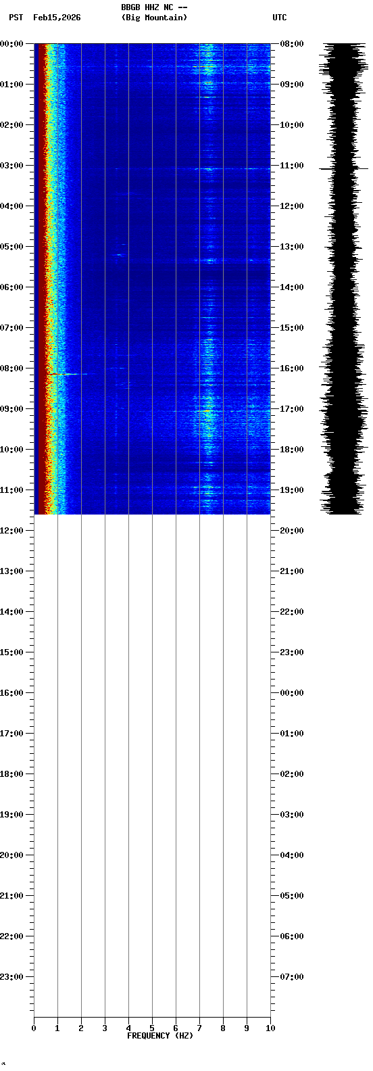Click the PST "03:00" time tick label
Screen dimensions: 373x1071
[x=11, y=166]
